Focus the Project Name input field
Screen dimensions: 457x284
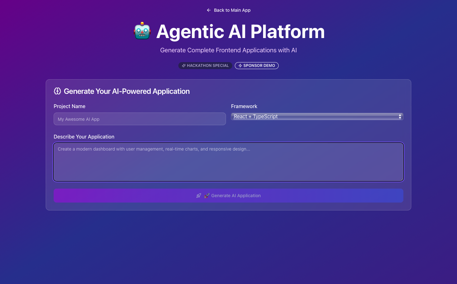coord(140,119)
